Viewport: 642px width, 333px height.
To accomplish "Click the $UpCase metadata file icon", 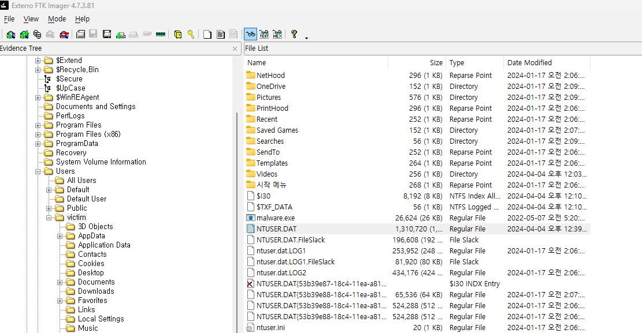I will coord(48,88).
